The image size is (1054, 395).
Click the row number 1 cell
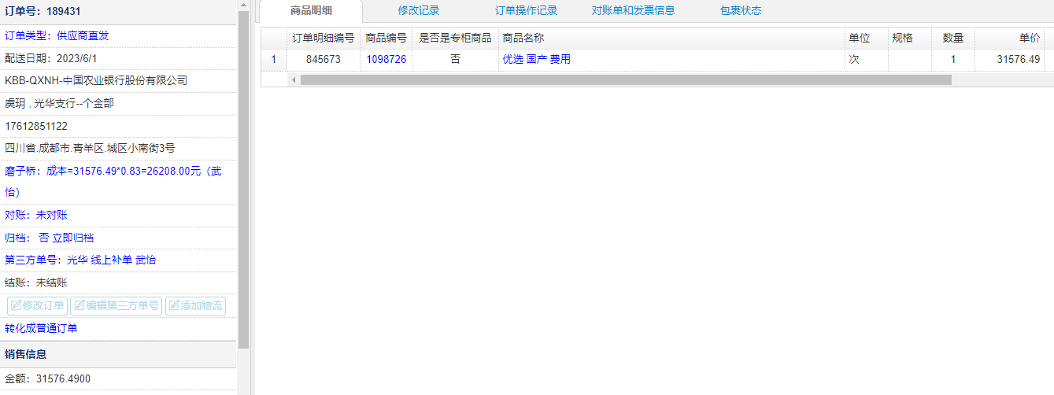(274, 59)
